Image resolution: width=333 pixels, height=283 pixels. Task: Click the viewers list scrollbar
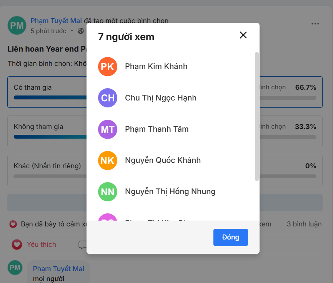(x=257, y=116)
